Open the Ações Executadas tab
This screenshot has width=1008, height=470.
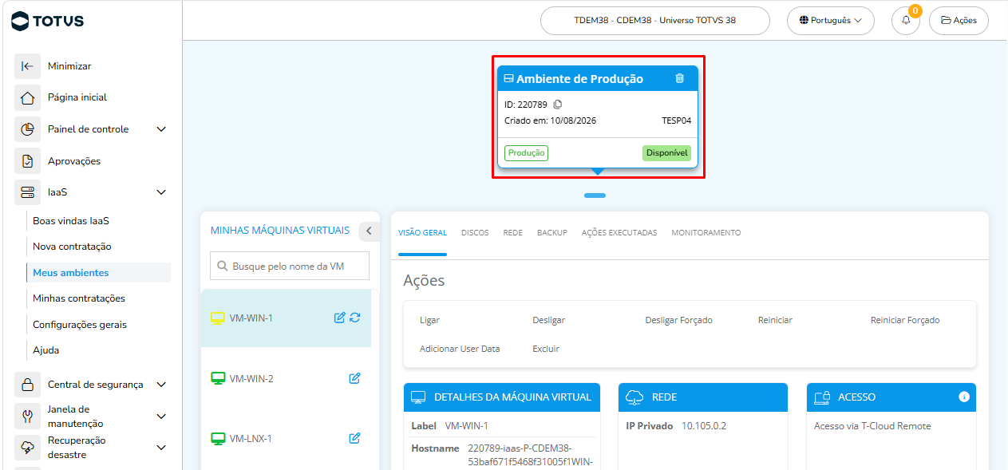[619, 233]
